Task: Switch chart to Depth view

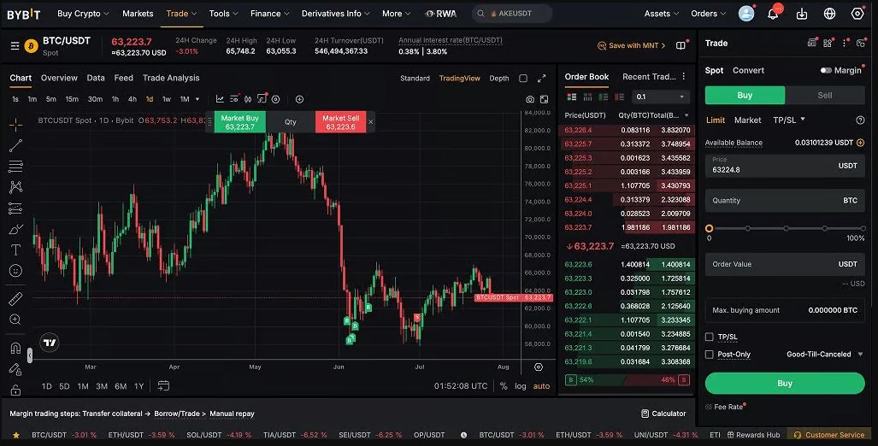Action: tap(499, 79)
